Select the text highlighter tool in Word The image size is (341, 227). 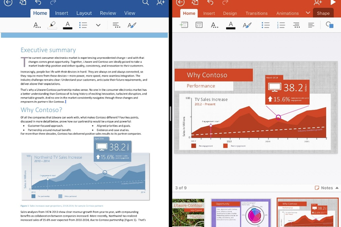[52, 25]
